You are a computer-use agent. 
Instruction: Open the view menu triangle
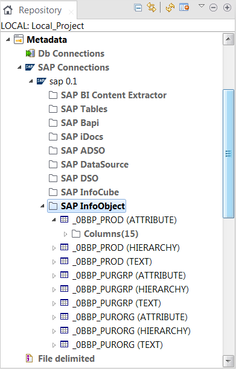click(202, 5)
